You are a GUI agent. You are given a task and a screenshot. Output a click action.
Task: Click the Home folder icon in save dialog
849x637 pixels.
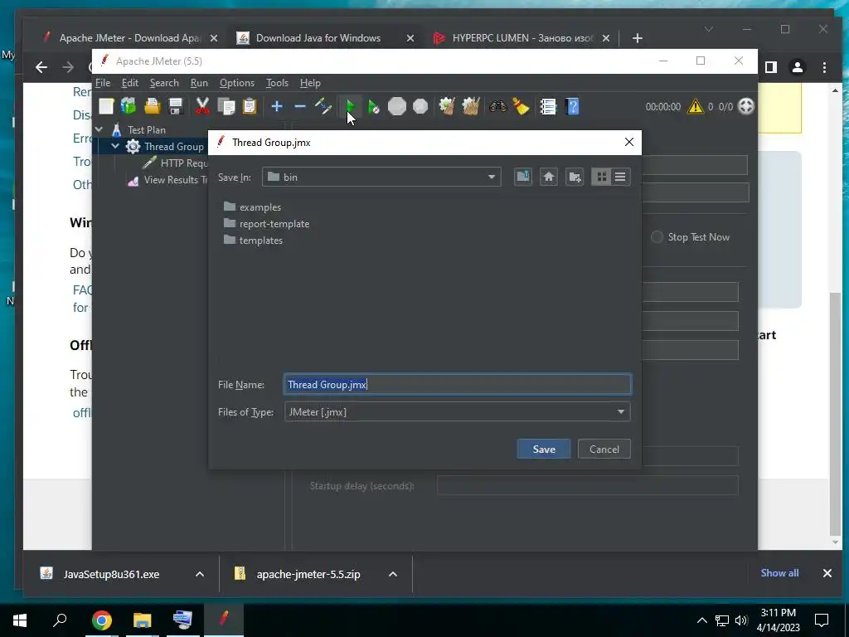[549, 177]
